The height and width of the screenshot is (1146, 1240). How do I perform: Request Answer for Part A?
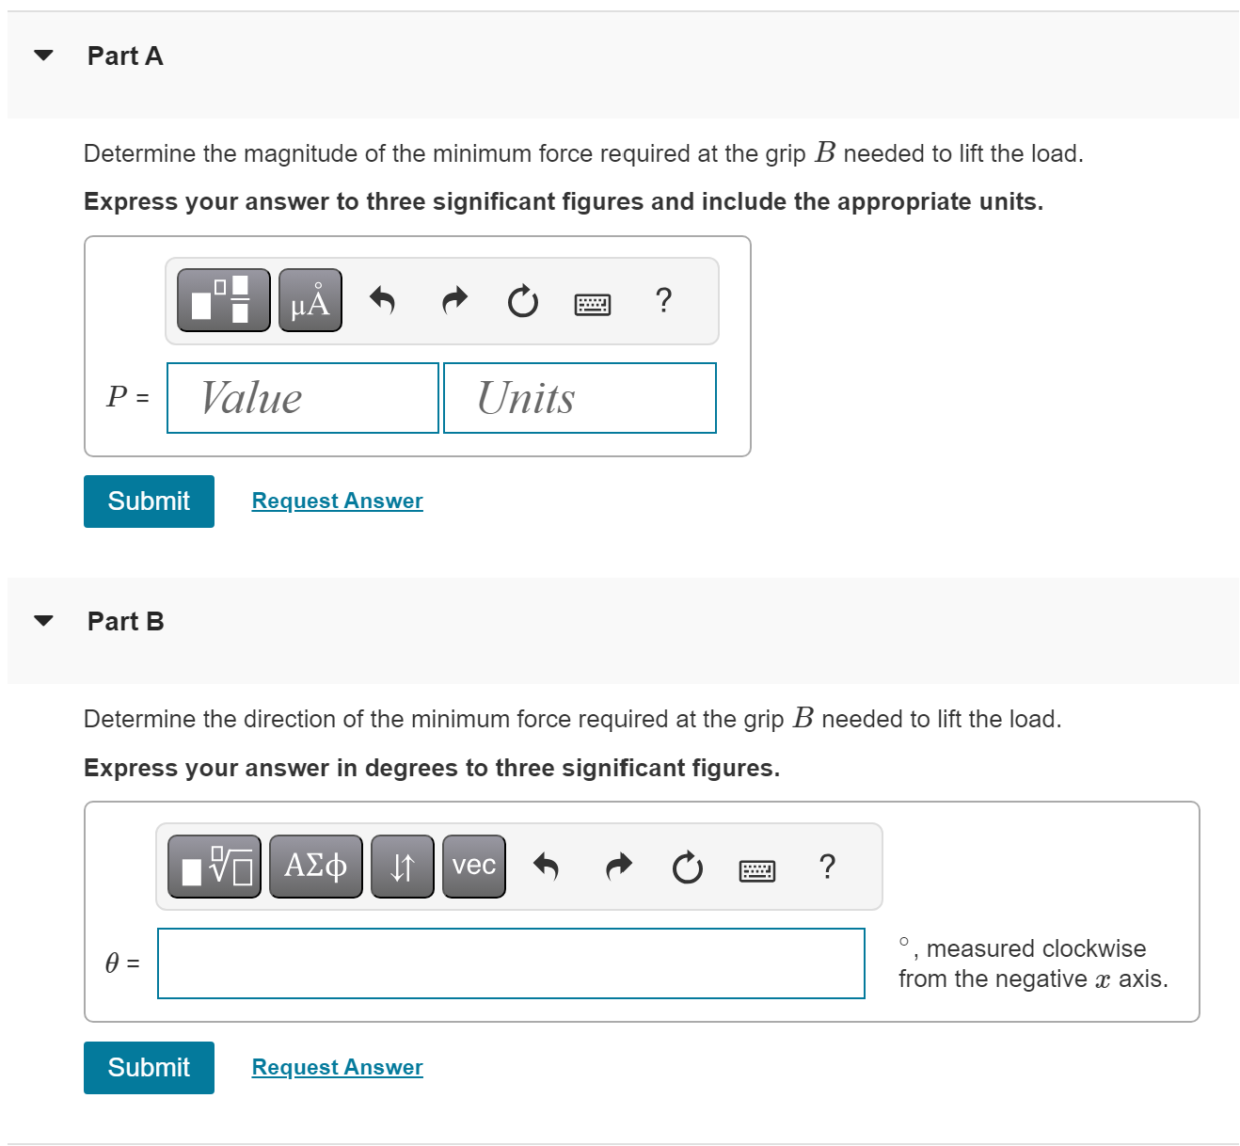pos(337,501)
